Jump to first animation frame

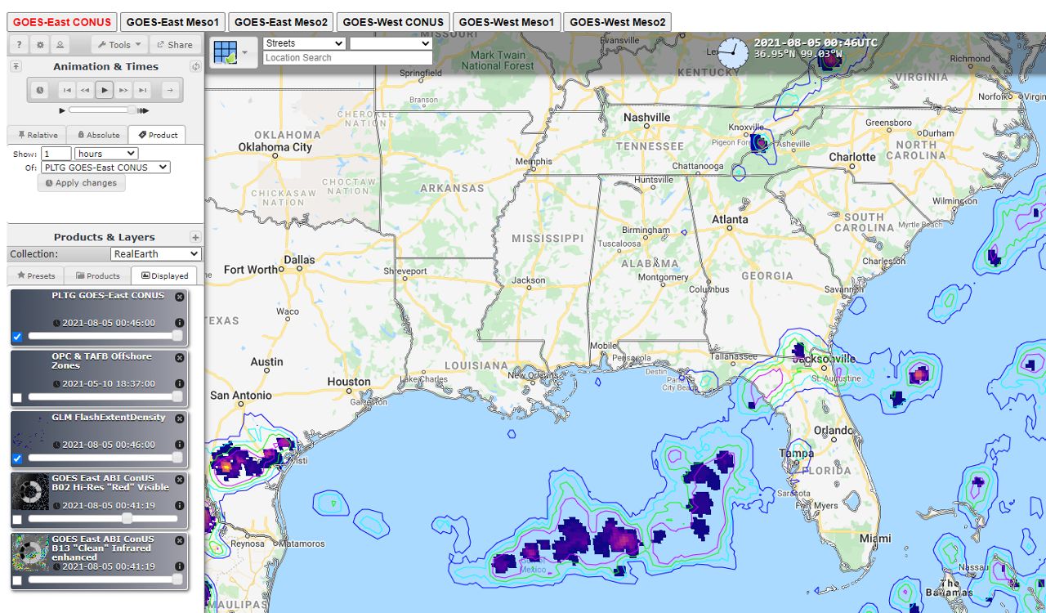[67, 90]
